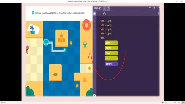The width and height of the screenshot is (185, 104).
Task: Click the slide show view button in status bar
Action: [183, 103]
